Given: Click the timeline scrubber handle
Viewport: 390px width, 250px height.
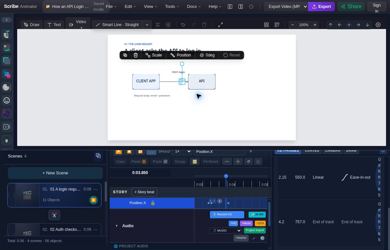Looking at the screenshot, I should coord(226,176).
